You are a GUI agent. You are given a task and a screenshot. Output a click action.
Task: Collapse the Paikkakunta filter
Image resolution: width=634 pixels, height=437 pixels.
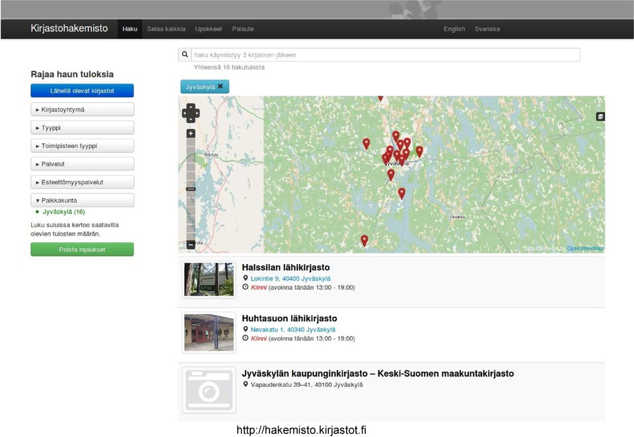[x=83, y=201]
